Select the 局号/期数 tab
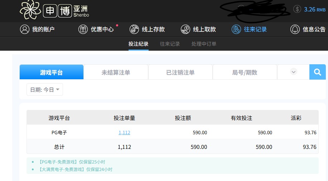 tap(245, 72)
